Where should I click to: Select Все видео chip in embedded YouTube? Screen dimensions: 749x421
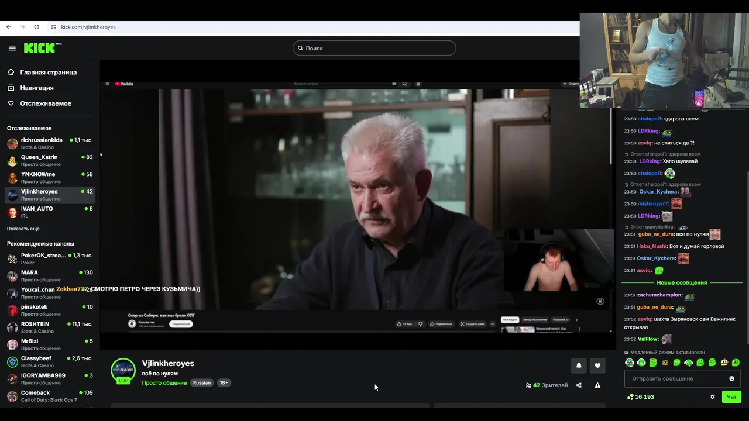[x=510, y=320]
